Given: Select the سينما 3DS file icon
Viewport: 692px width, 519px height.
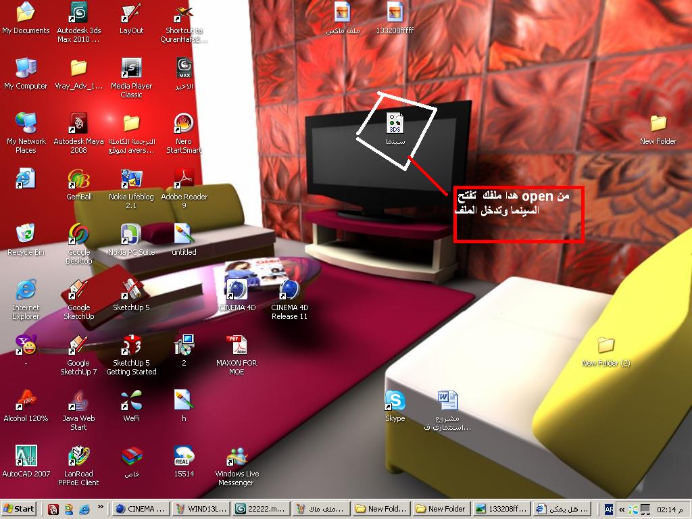Looking at the screenshot, I should point(395,129).
